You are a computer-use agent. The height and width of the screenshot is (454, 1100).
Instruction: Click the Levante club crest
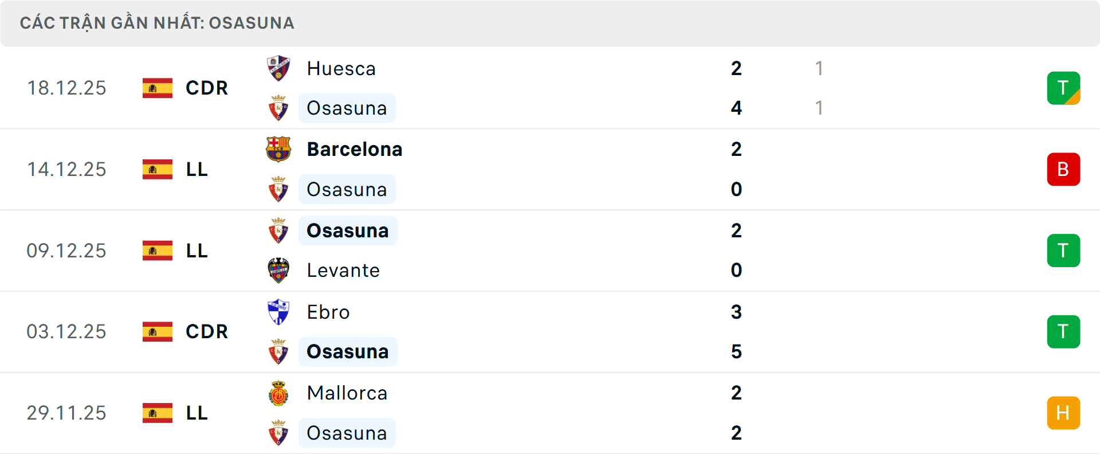coord(279,270)
